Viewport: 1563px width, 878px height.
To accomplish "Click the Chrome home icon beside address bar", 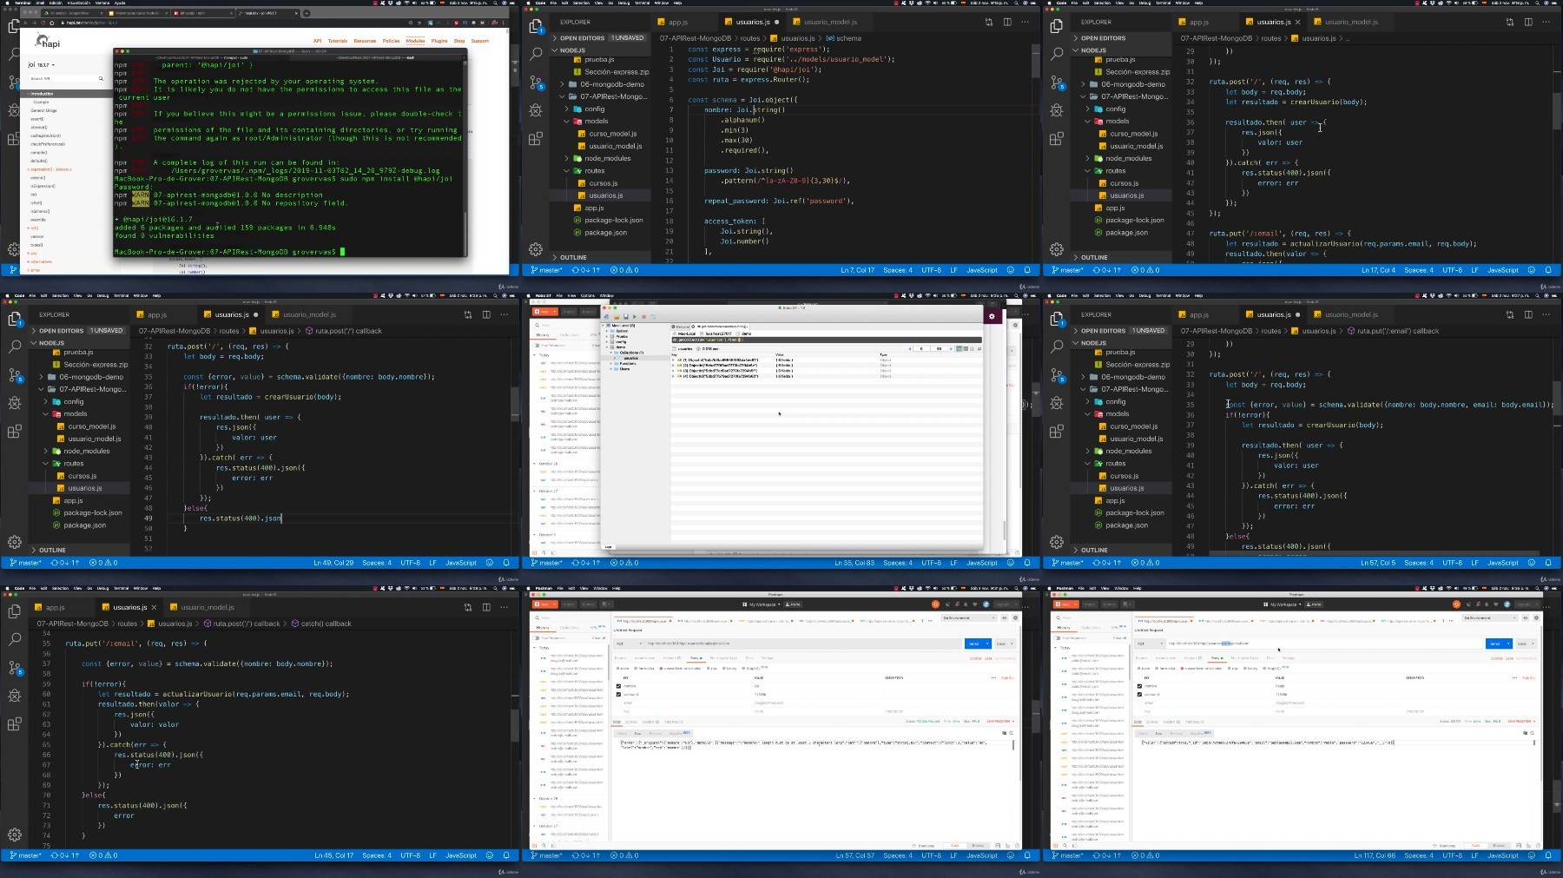I will (x=52, y=23).
